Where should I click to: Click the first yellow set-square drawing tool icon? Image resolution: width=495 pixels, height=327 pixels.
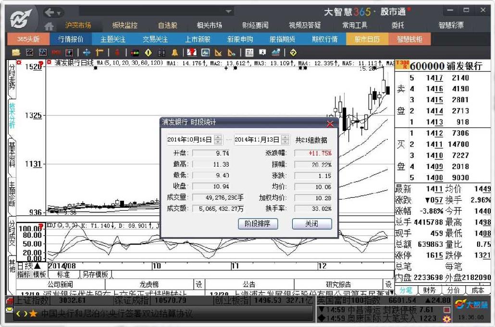tap(218, 53)
